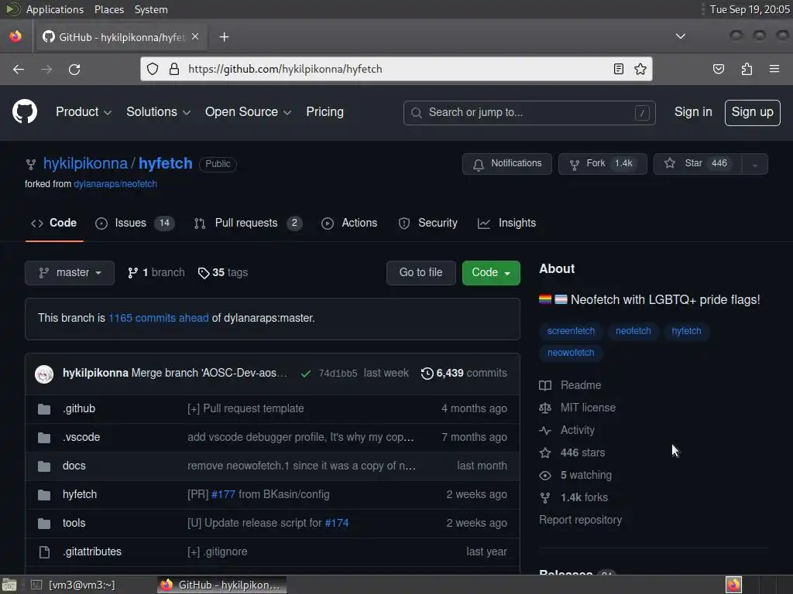Switch to the Pull requests tab
The height and width of the screenshot is (594, 793).
tap(248, 223)
